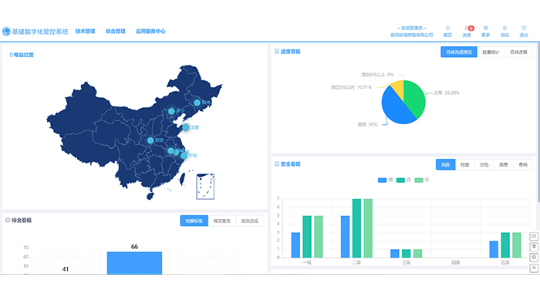Open the 密码 password icon
Viewport: 540px width, 297px height.
(x=505, y=28)
